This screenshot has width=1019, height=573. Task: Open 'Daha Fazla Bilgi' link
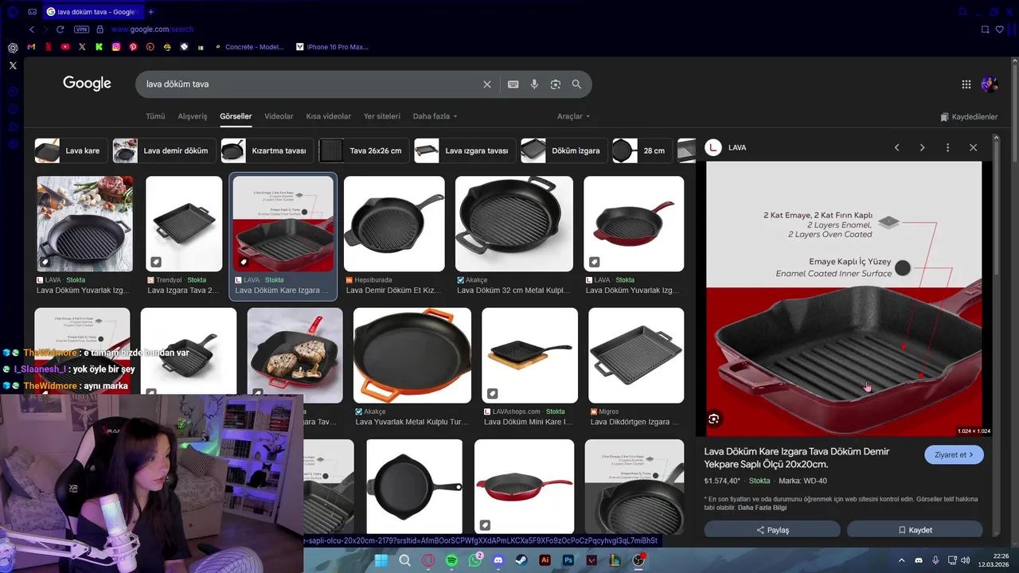(762, 508)
